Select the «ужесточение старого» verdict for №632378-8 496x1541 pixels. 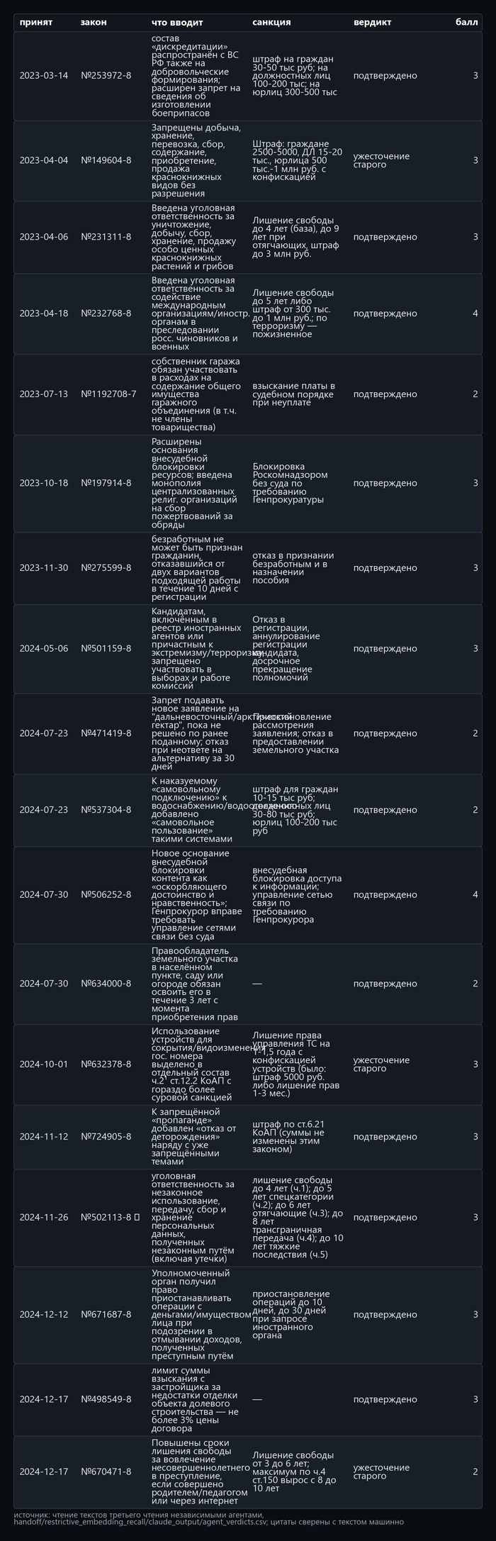pyautogui.click(x=381, y=1064)
